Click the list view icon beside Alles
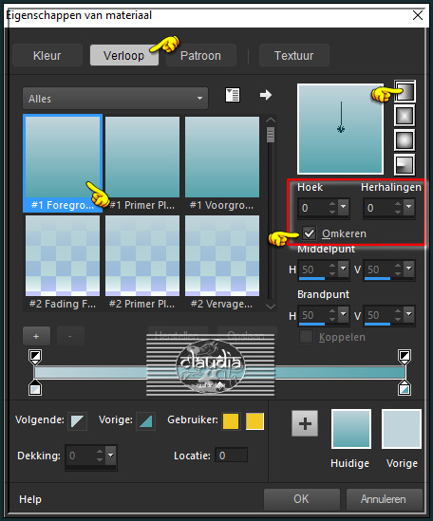This screenshot has width=433, height=521. point(233,95)
